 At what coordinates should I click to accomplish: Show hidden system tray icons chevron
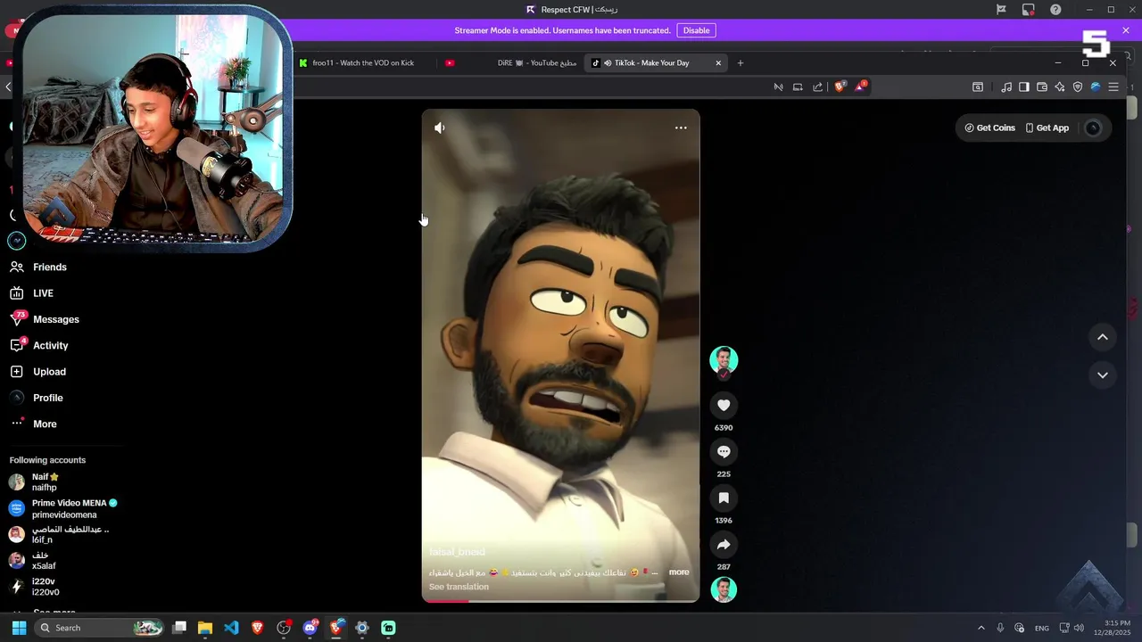click(981, 628)
